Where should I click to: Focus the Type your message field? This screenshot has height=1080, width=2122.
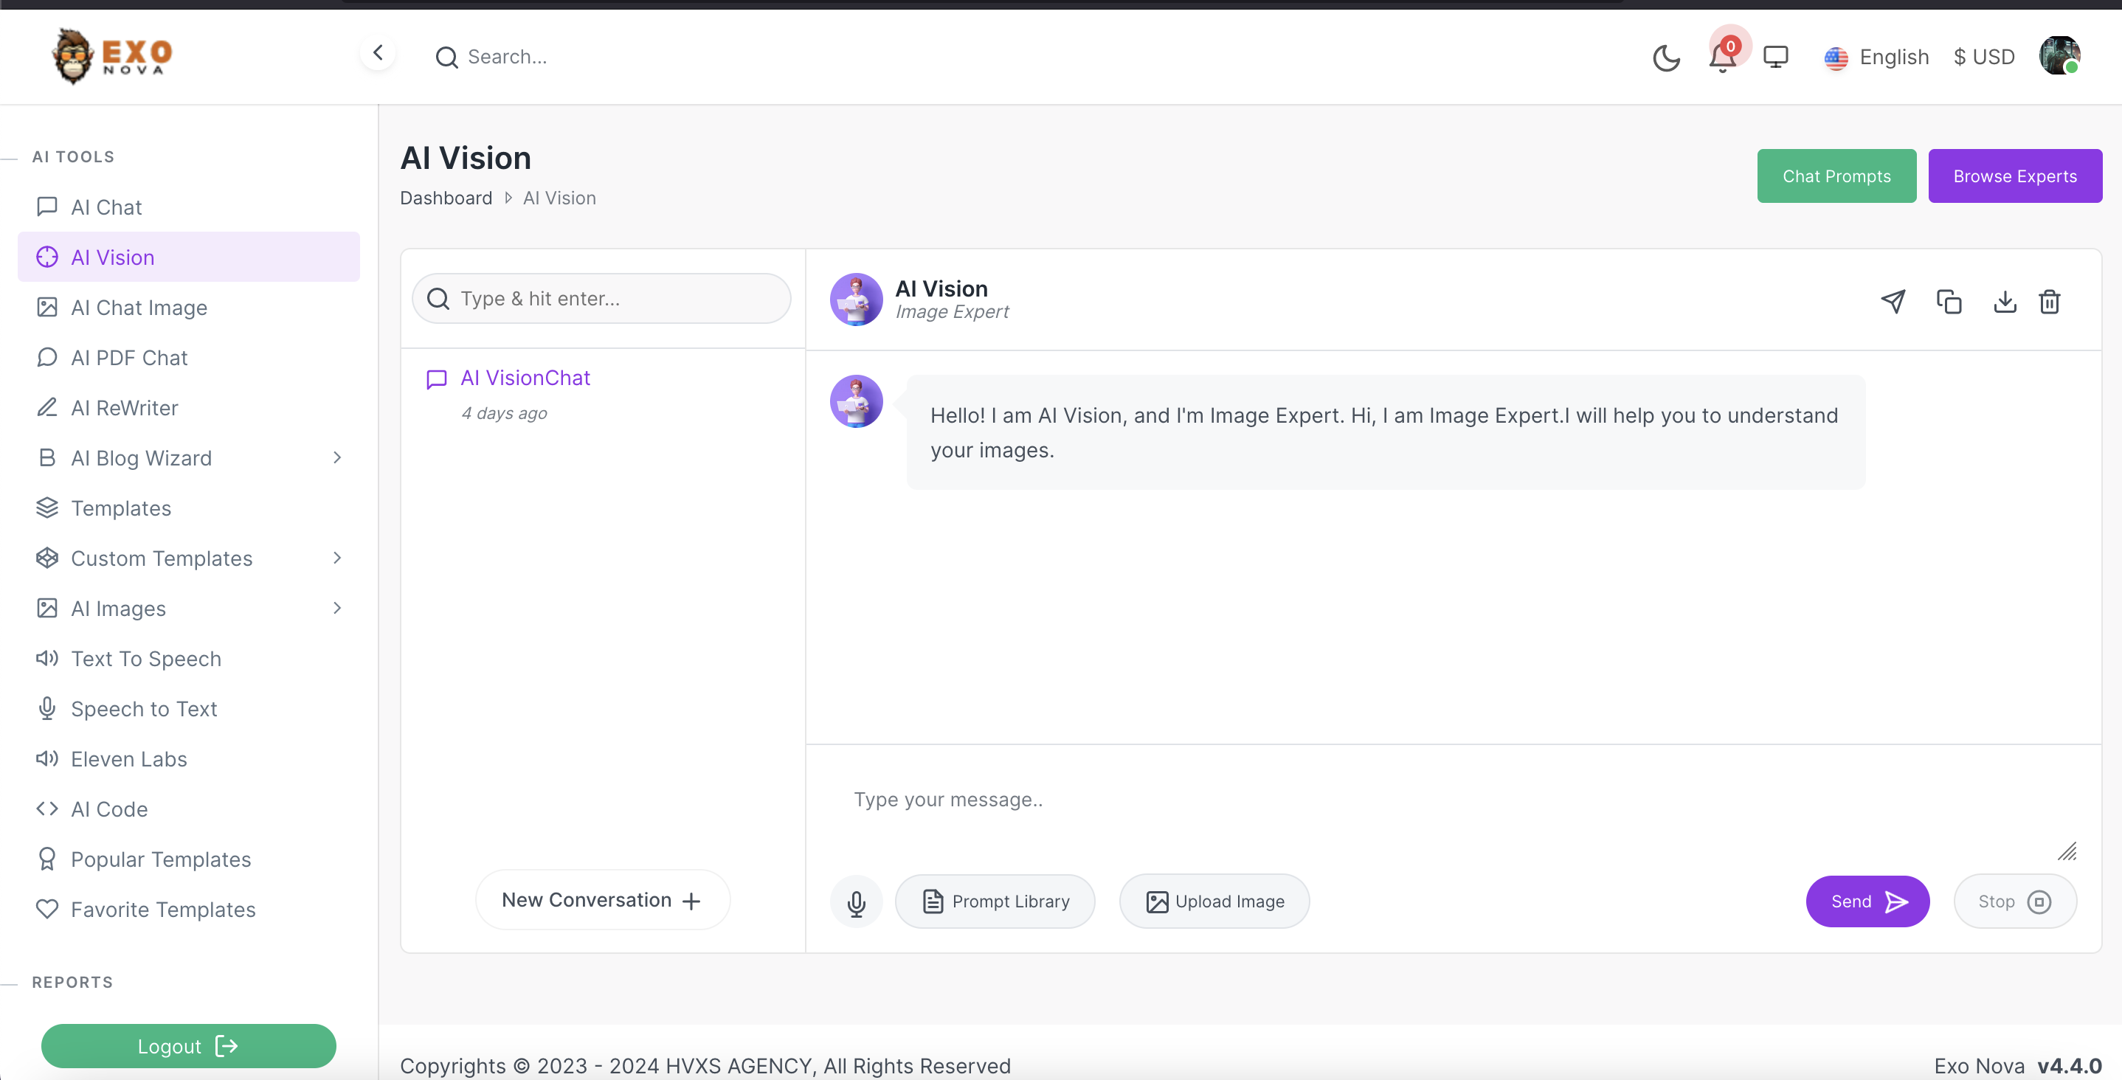point(1434,800)
